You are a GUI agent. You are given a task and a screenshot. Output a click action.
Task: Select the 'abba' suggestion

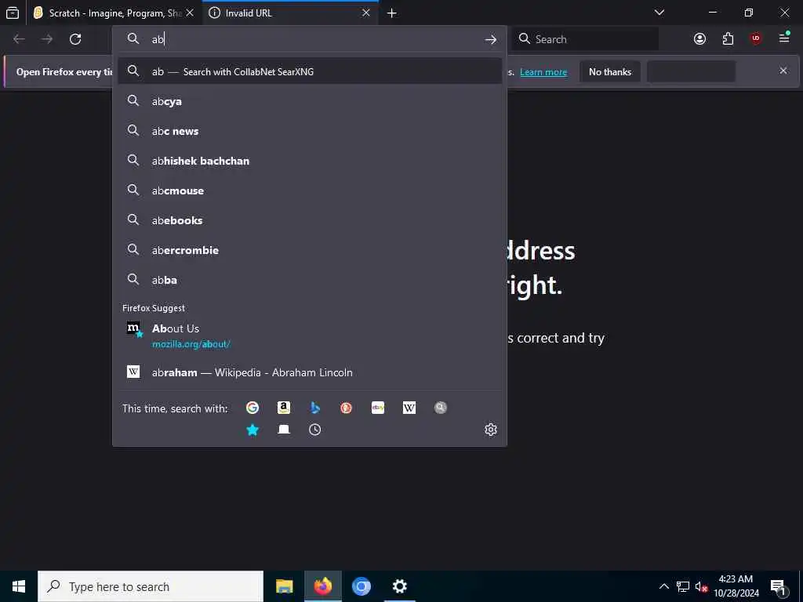(x=309, y=280)
